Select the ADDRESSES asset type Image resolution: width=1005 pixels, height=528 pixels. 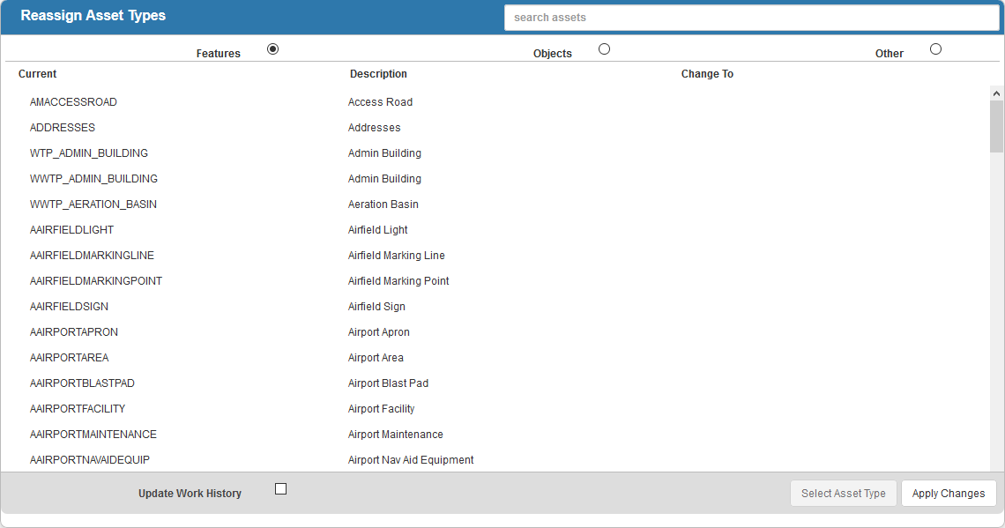(63, 128)
